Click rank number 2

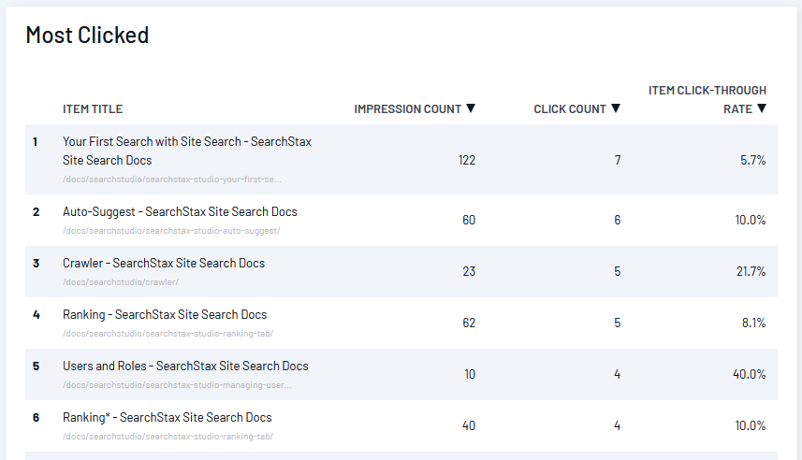[36, 211]
